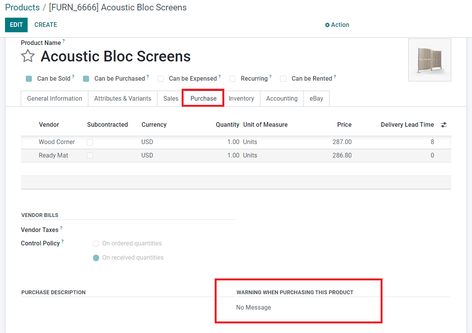Tick Subcontracted checkbox for Wood Corner
472x333 pixels.
[x=90, y=142]
